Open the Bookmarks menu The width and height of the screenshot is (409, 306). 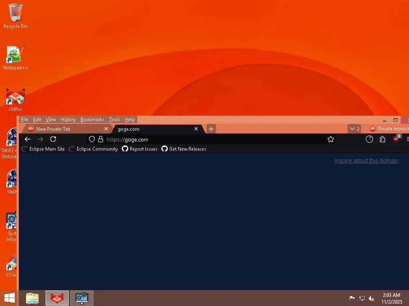click(x=92, y=120)
